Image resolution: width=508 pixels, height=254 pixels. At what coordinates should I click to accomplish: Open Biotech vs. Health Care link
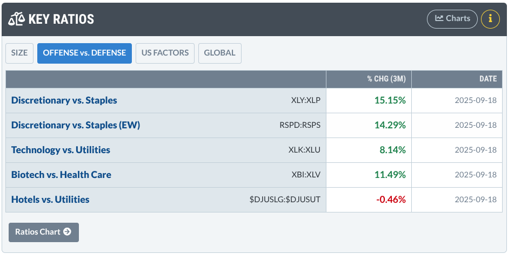click(61, 175)
